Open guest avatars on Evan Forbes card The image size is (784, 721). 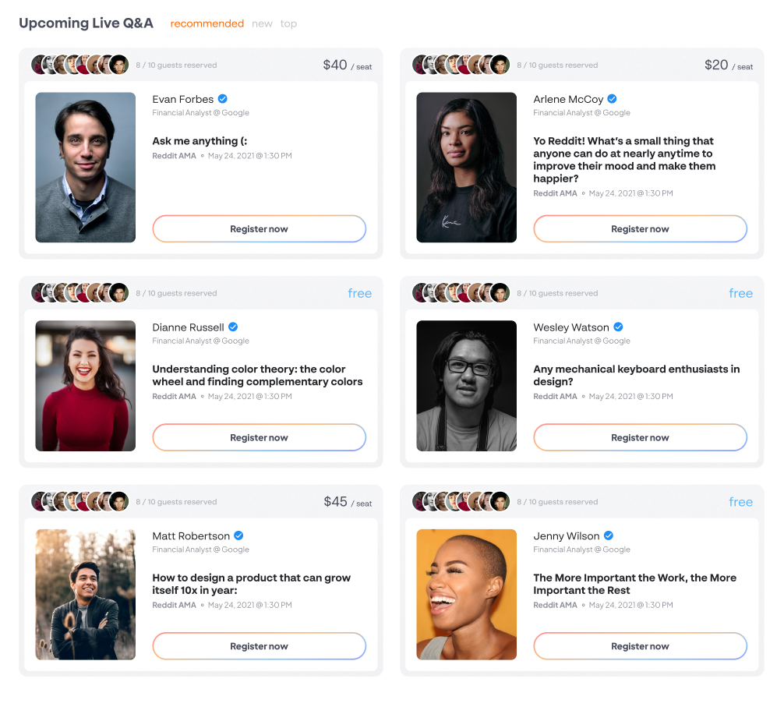pos(80,65)
